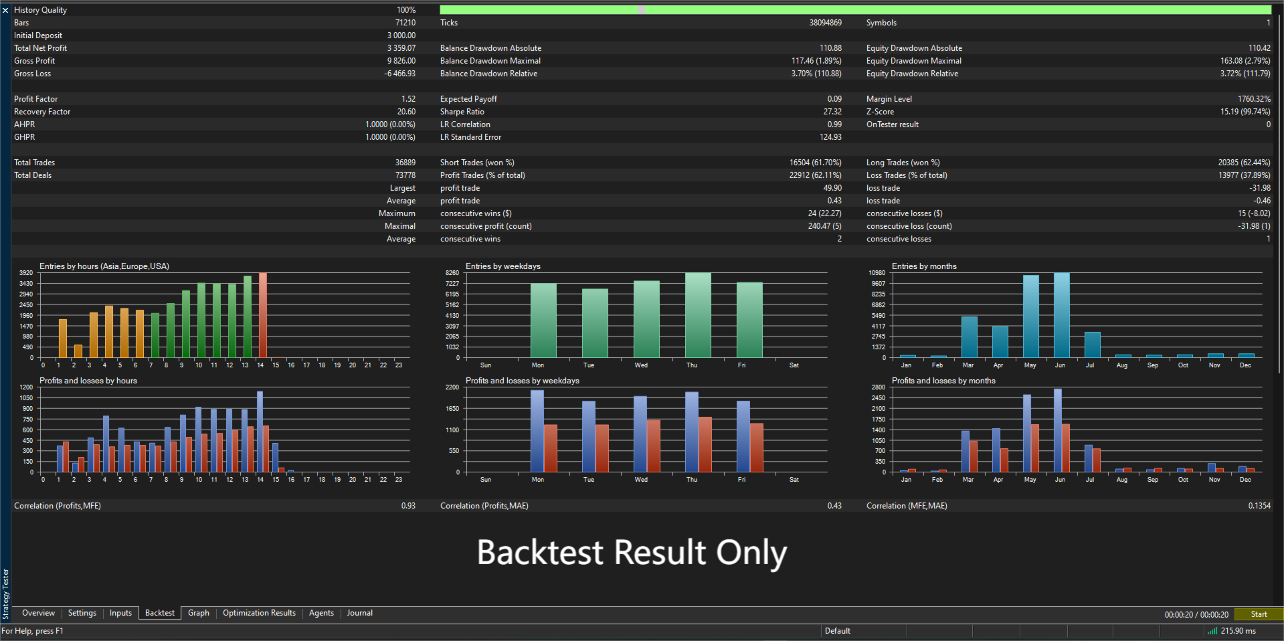Click the Profit Factor value 1.52
The image size is (1284, 641).
[409, 99]
